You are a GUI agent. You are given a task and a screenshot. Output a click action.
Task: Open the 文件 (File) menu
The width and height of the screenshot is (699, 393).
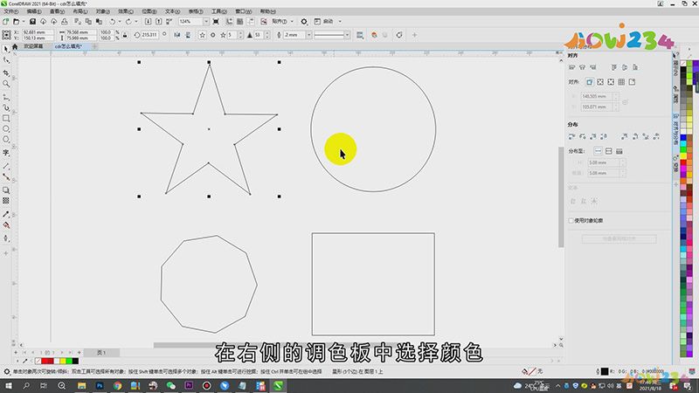click(10, 11)
